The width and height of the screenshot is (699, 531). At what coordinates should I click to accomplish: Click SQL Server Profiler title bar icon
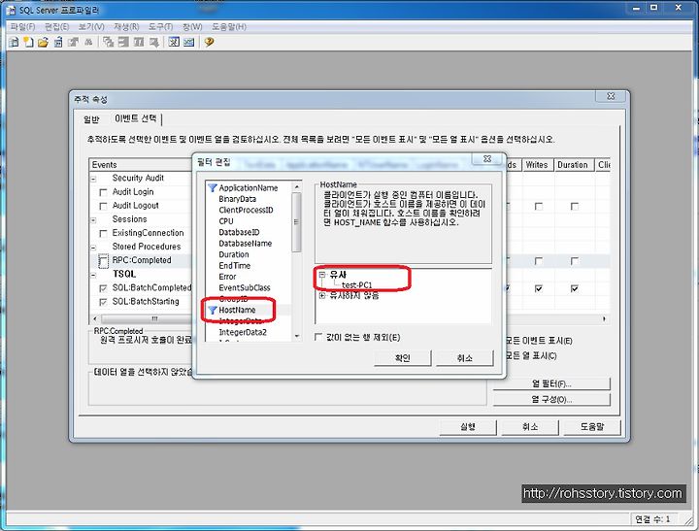[11, 10]
